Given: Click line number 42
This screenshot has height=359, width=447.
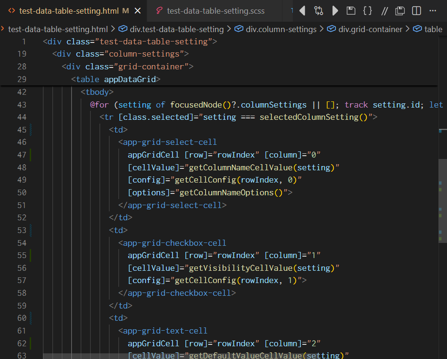Looking at the screenshot, I should click(22, 92).
